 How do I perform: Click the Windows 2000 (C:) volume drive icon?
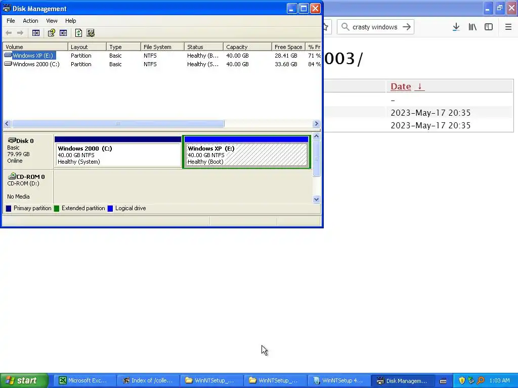[8, 64]
